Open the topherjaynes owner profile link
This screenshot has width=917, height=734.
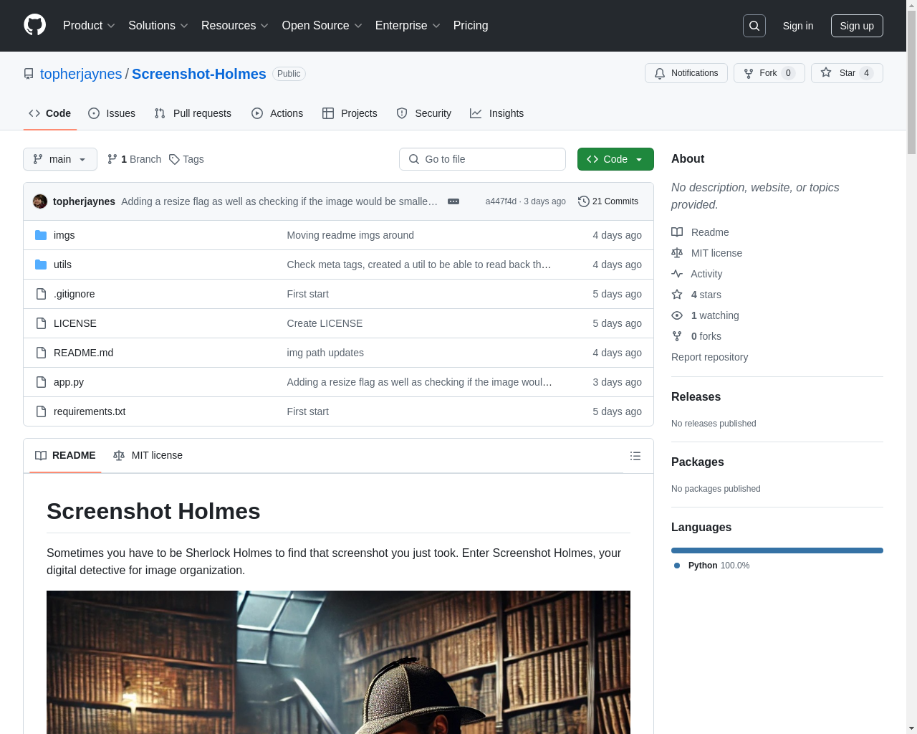[x=81, y=74]
